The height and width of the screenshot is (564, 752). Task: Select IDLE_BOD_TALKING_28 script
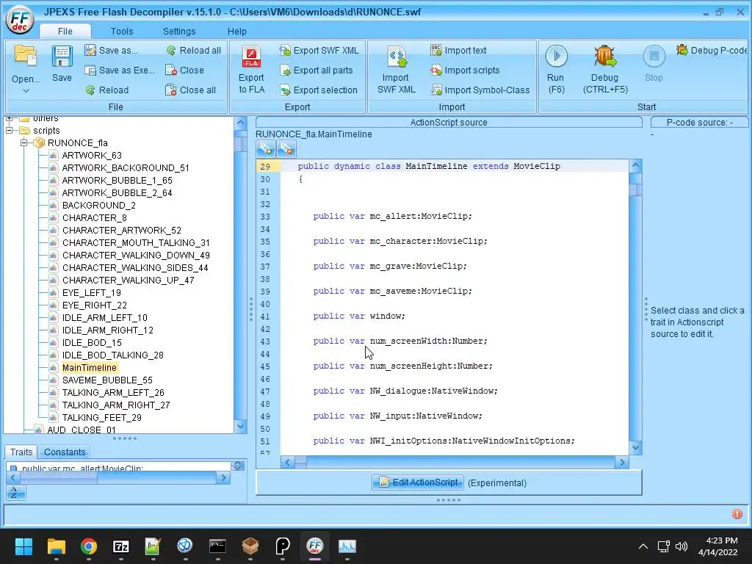pos(112,355)
